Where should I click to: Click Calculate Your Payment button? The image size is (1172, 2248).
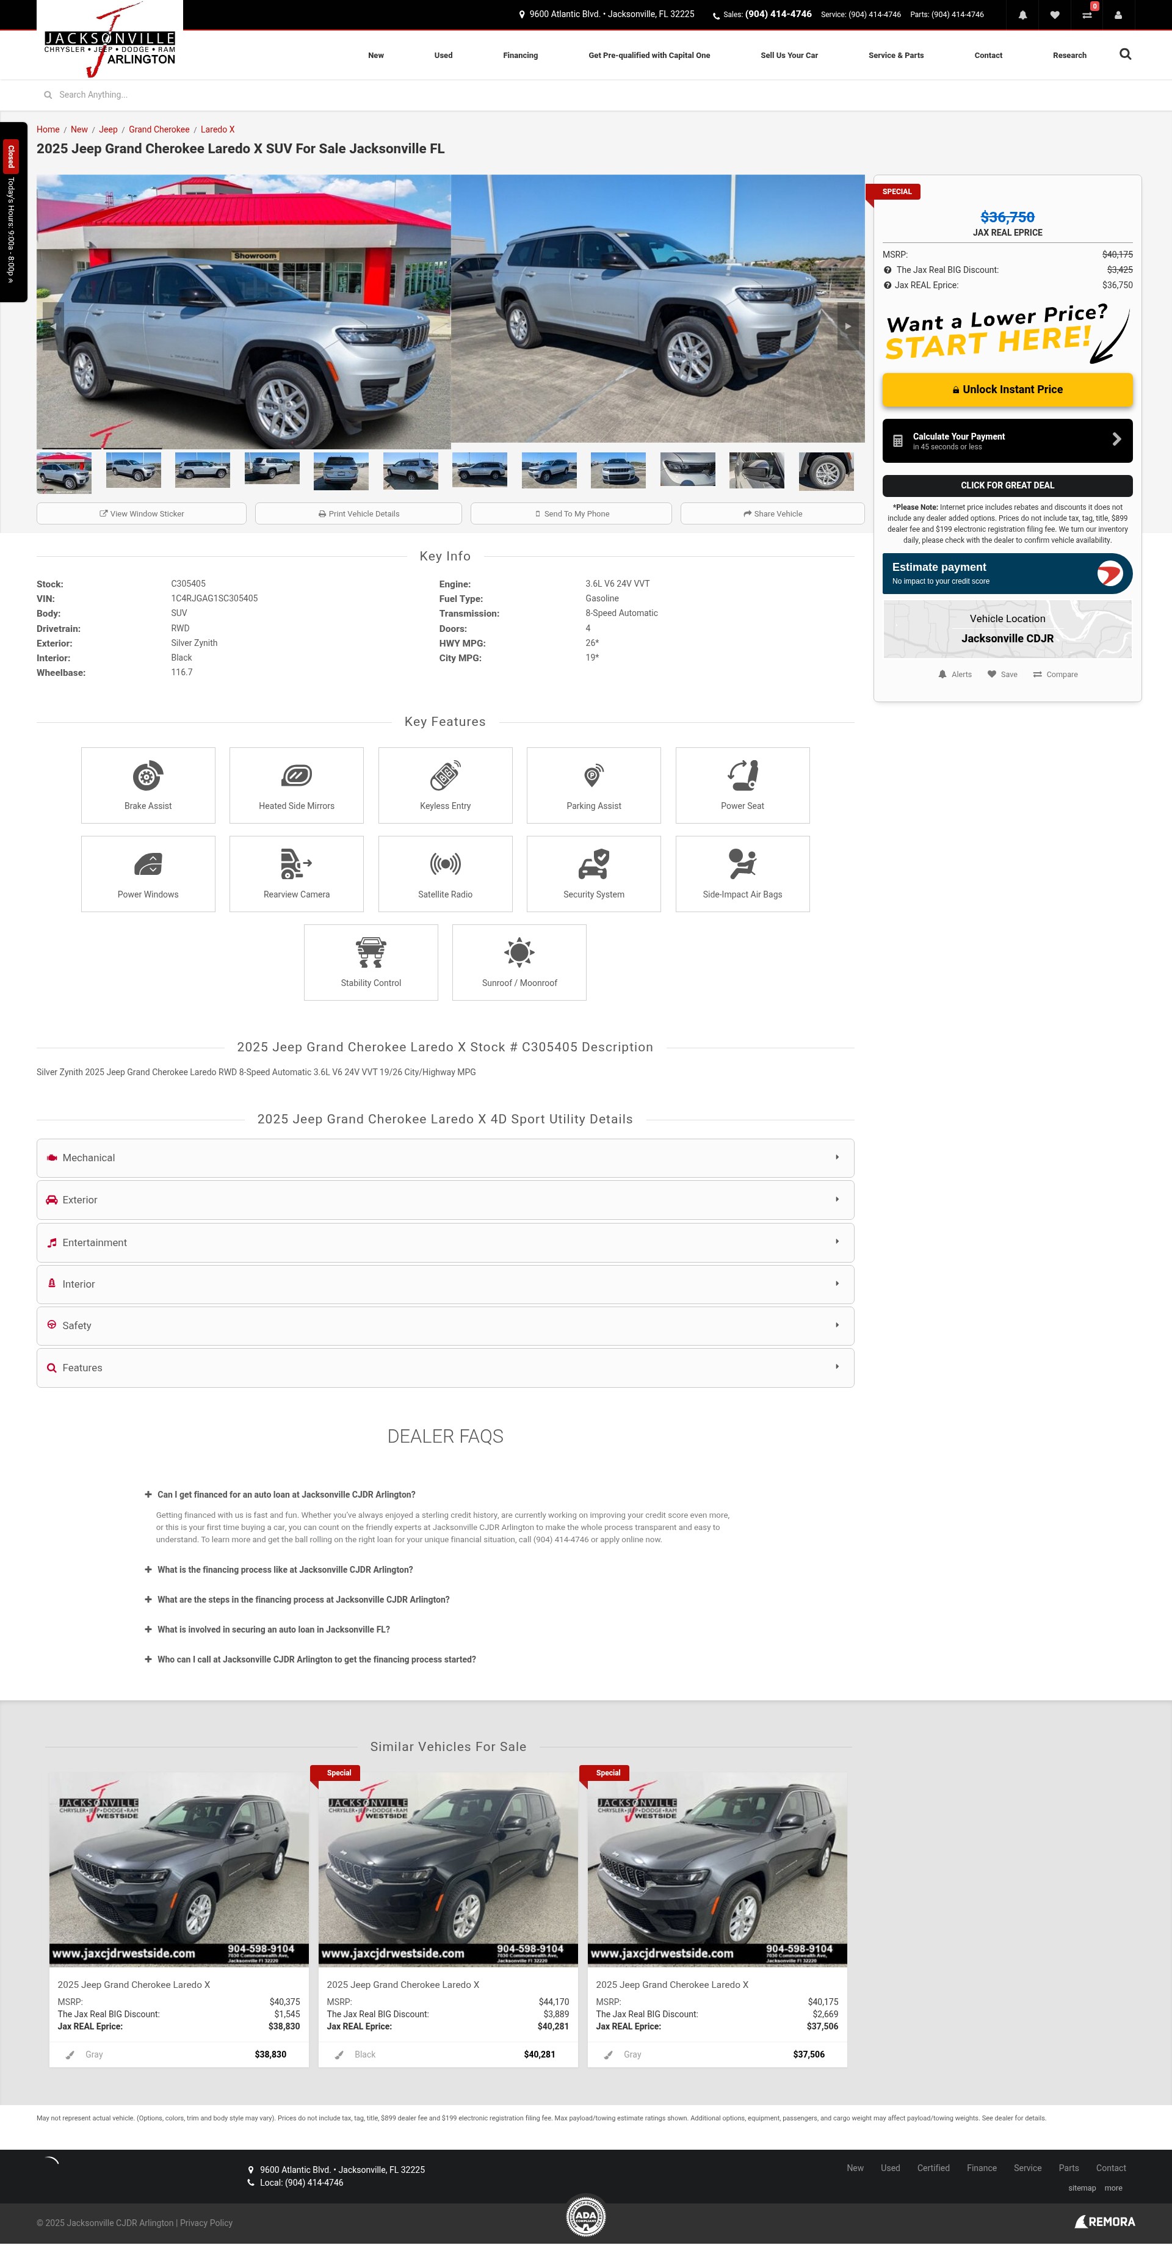click(1007, 441)
